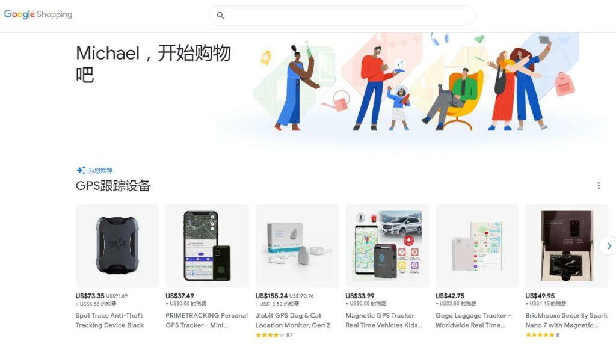Open Brickhouse Security Spark Nano image

(567, 246)
